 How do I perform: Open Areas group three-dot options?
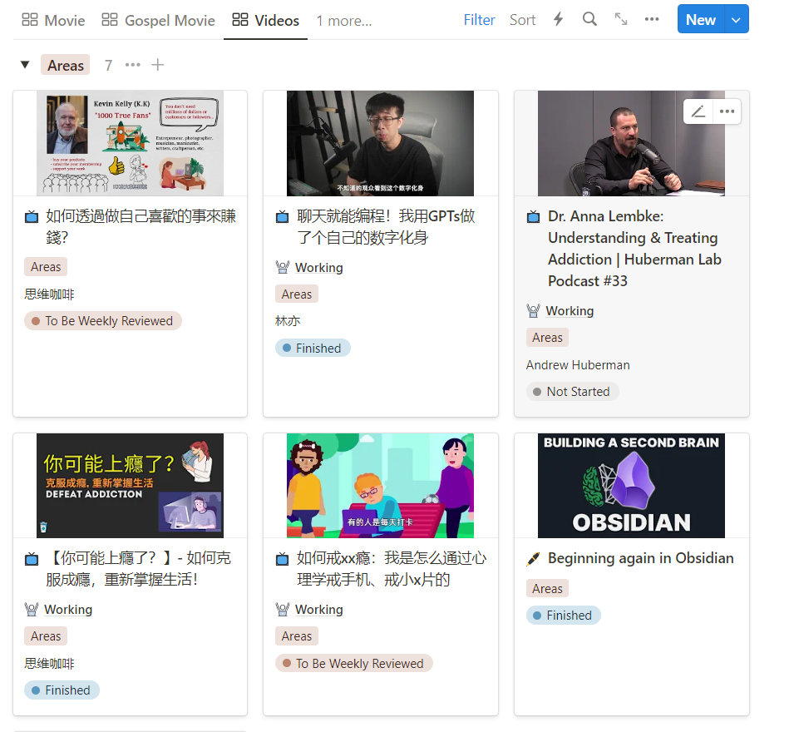click(133, 65)
